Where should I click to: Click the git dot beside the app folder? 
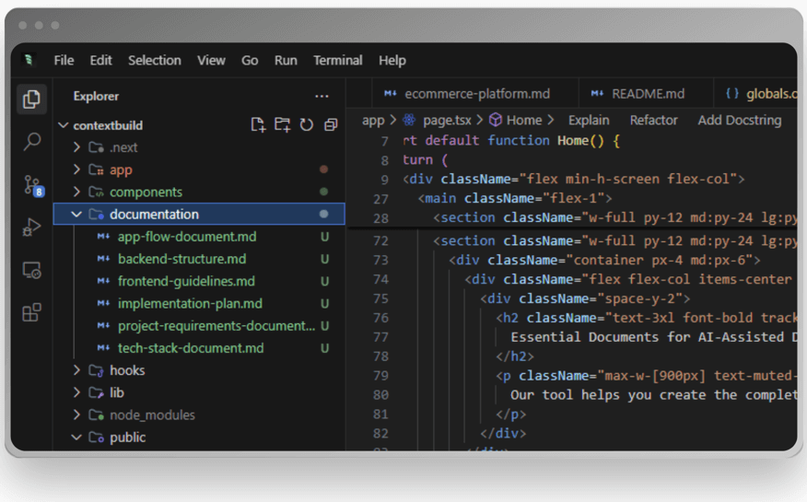click(x=323, y=169)
